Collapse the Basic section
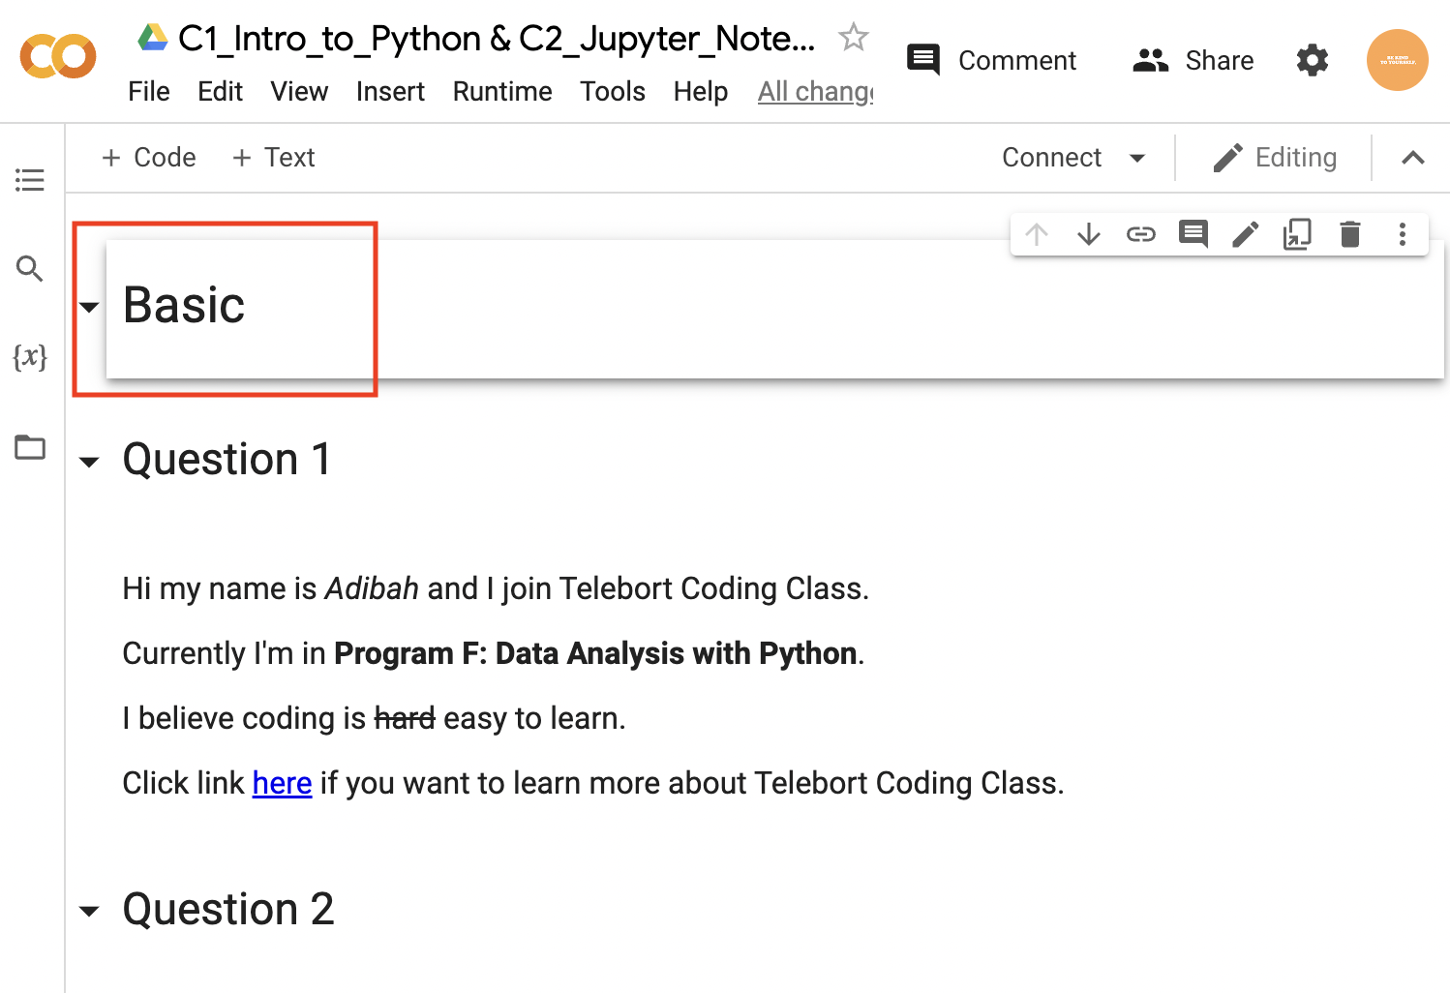 click(89, 308)
